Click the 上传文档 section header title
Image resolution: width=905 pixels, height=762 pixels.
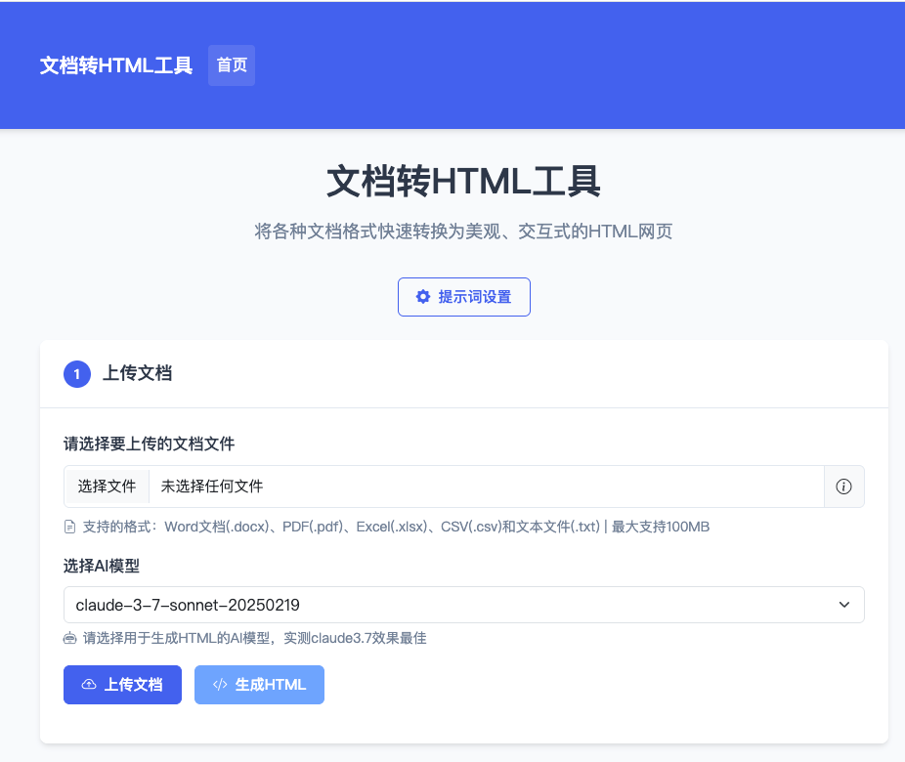click(138, 373)
